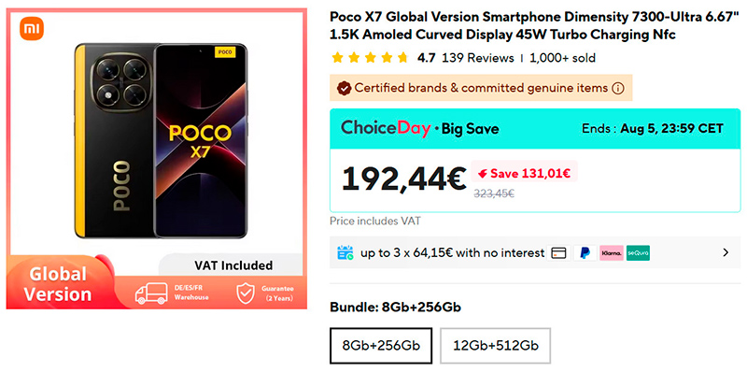Click the Global Version badge
Screen dimensions: 747x372
tap(58, 284)
